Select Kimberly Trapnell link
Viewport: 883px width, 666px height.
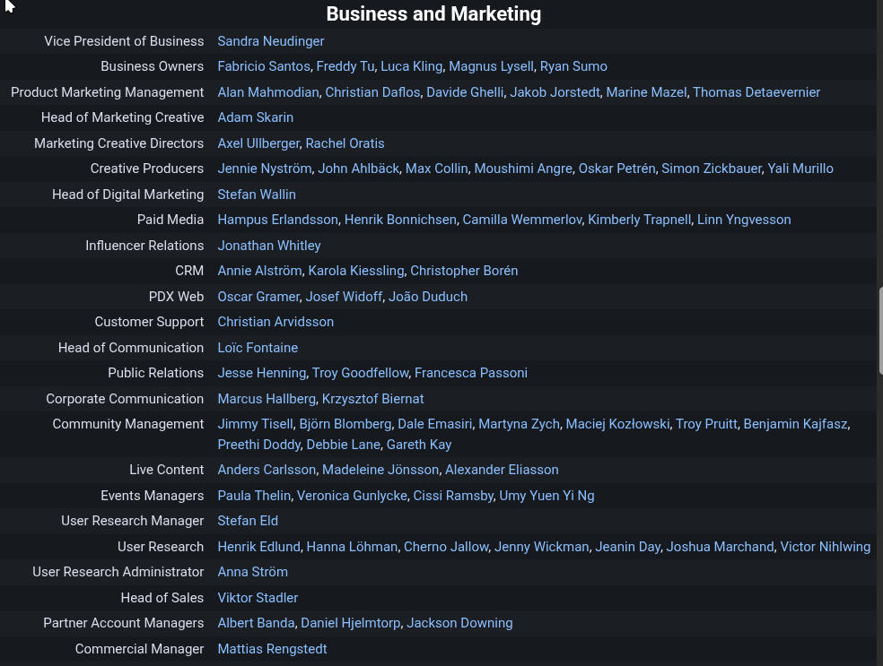click(639, 220)
